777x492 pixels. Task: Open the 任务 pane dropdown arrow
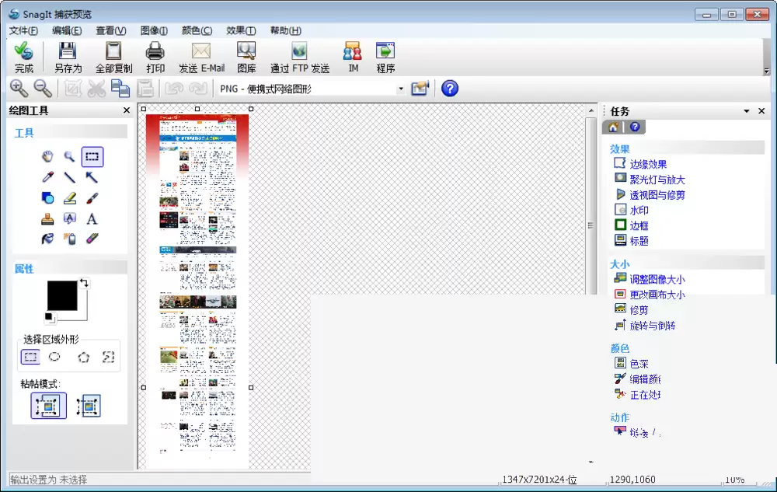click(746, 111)
